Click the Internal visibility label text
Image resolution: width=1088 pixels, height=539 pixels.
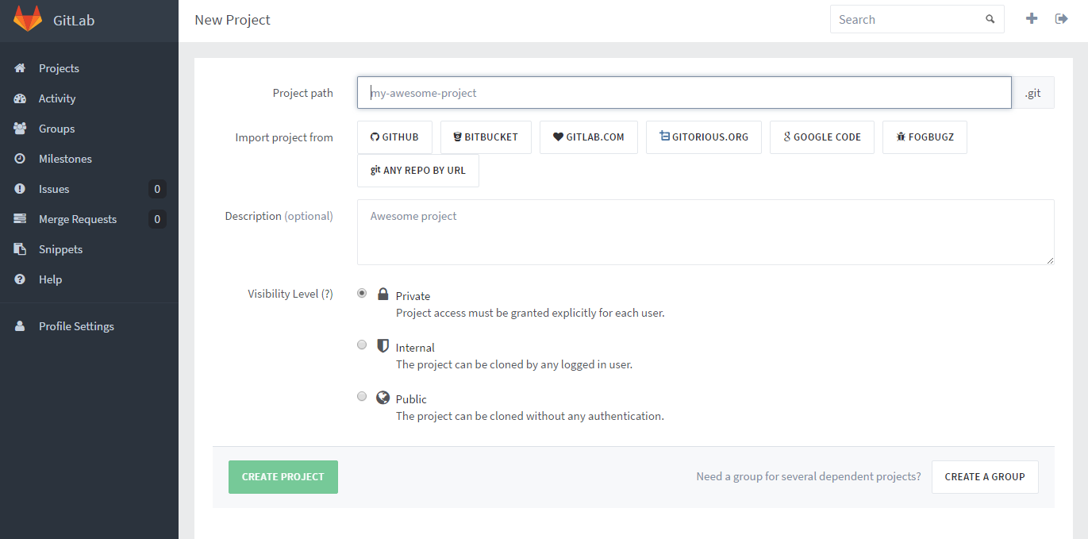click(x=415, y=348)
